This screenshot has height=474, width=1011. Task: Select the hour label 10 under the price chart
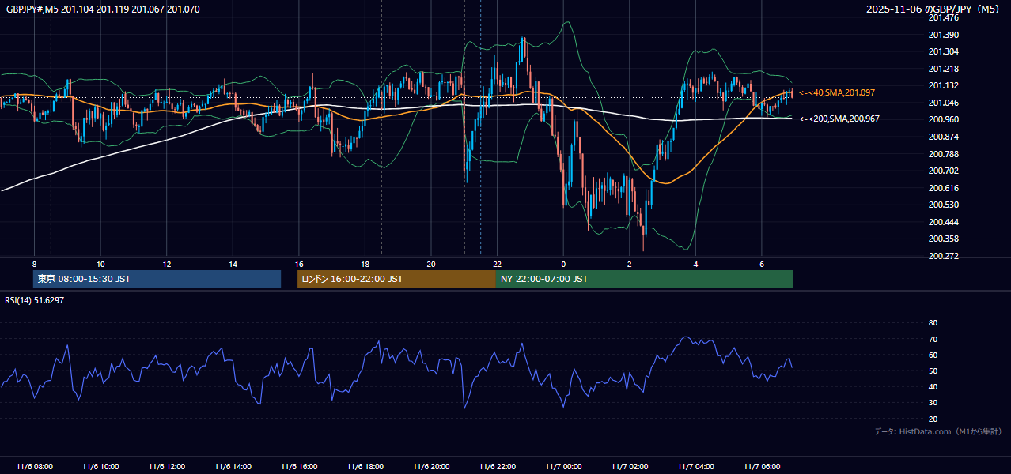[100, 264]
